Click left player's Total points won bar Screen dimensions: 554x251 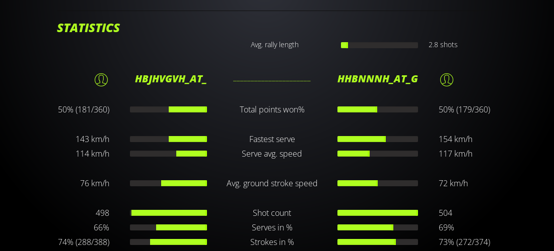(x=168, y=109)
